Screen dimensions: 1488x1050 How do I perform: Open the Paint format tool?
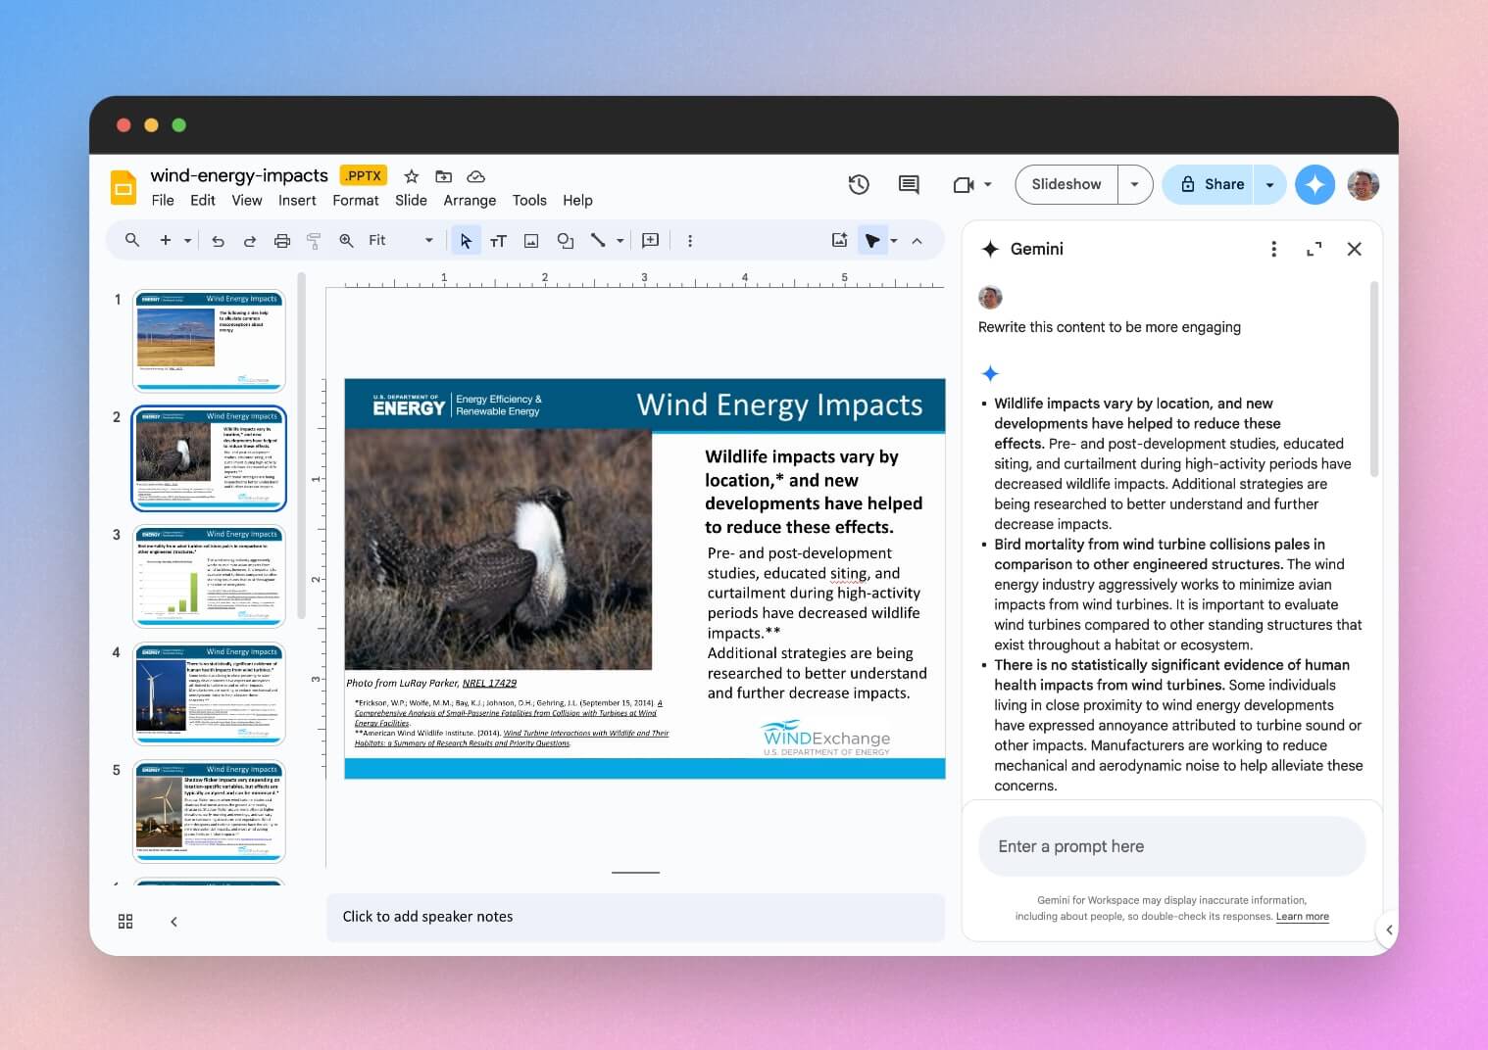(314, 240)
